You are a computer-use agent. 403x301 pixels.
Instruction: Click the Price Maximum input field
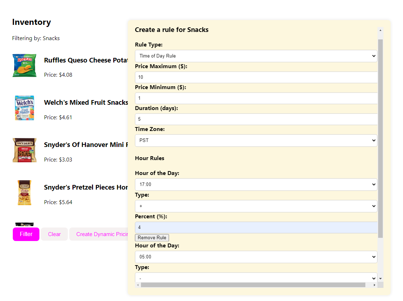(256, 77)
